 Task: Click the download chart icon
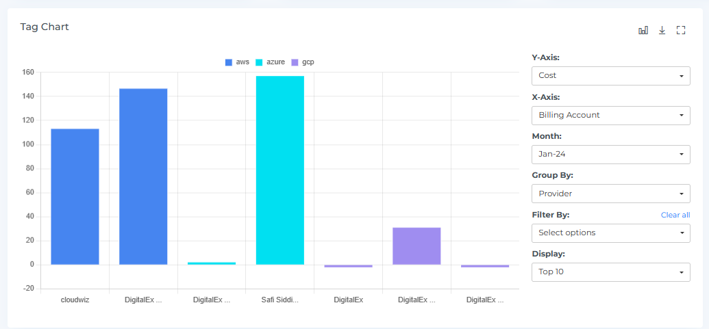pyautogui.click(x=662, y=30)
